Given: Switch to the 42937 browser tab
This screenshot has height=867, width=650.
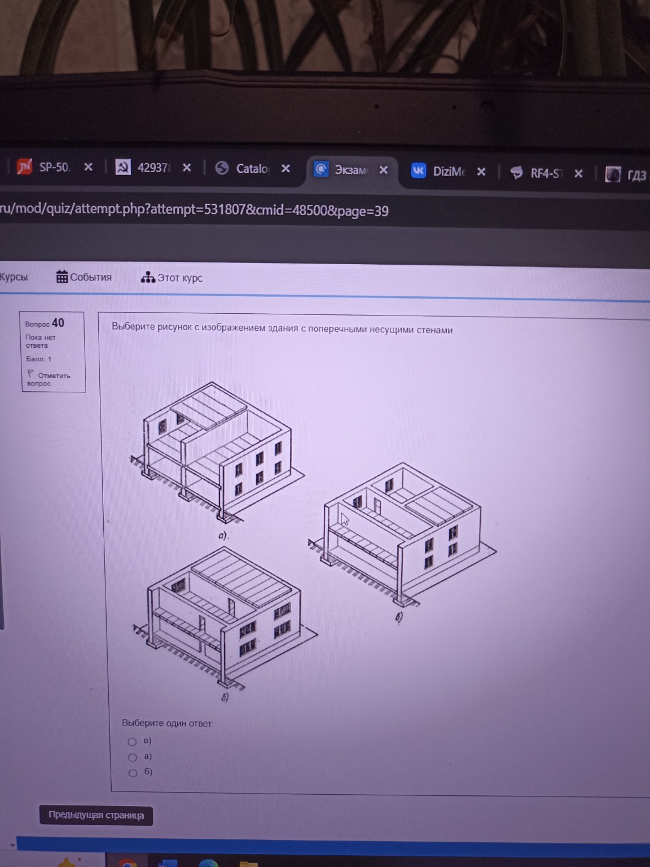Looking at the screenshot, I should tap(152, 168).
